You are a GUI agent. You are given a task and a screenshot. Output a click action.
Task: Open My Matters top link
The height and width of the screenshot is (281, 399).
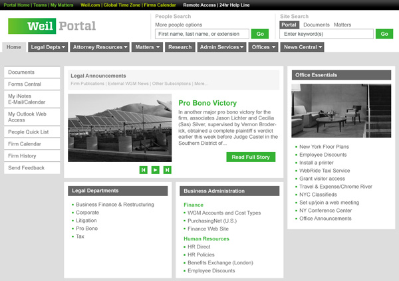(x=62, y=5)
